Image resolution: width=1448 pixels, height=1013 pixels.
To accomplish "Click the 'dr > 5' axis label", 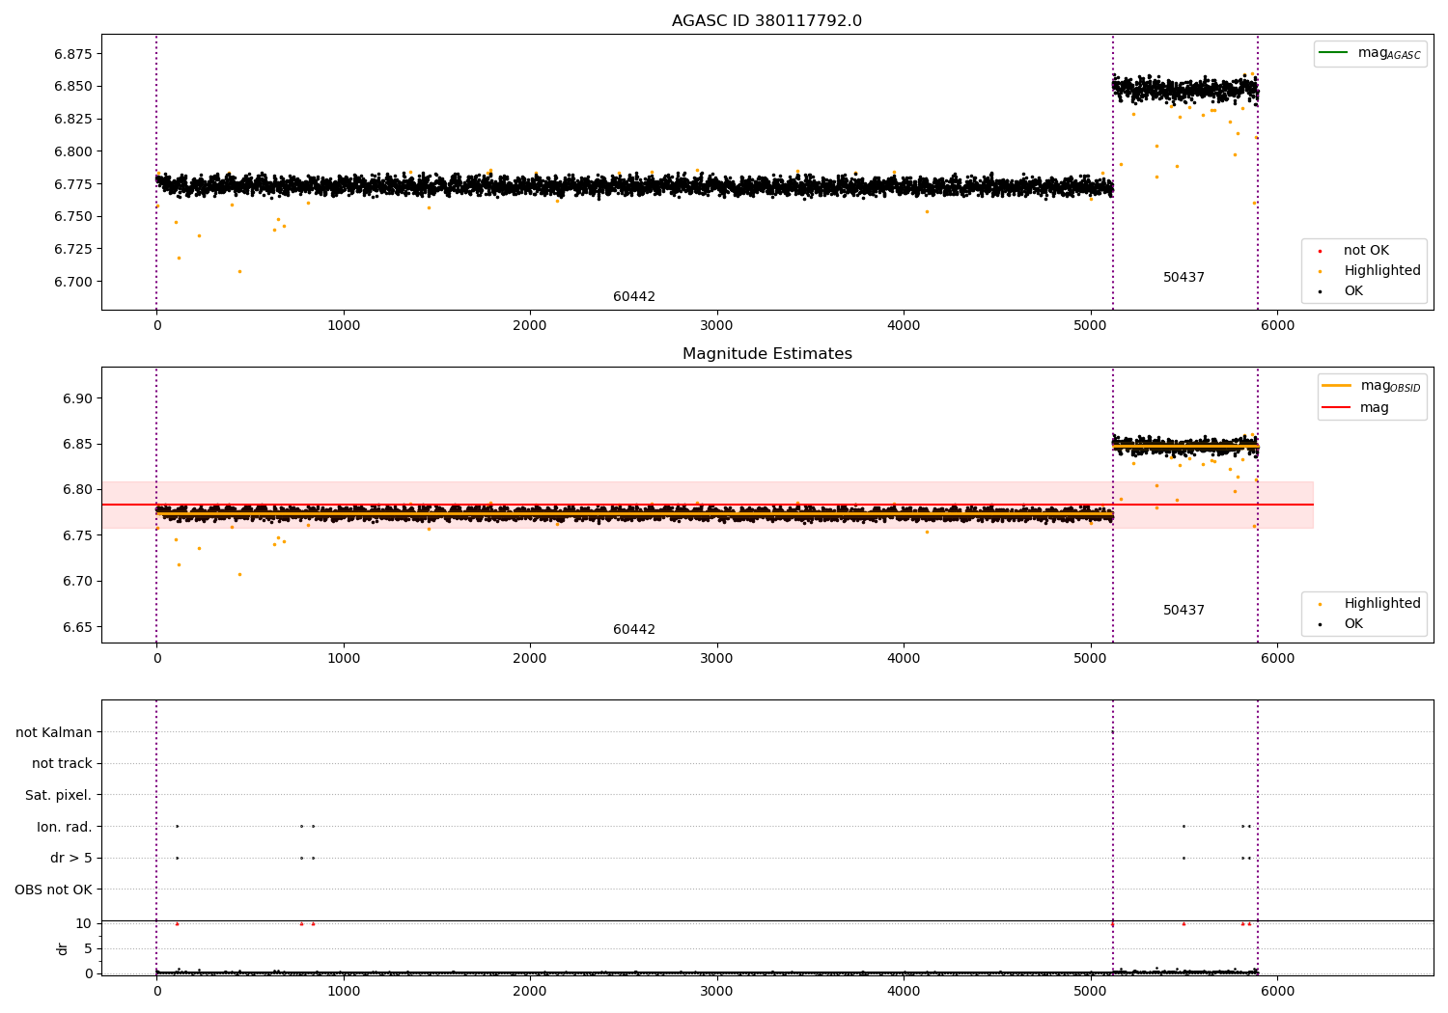I will 71,859.
